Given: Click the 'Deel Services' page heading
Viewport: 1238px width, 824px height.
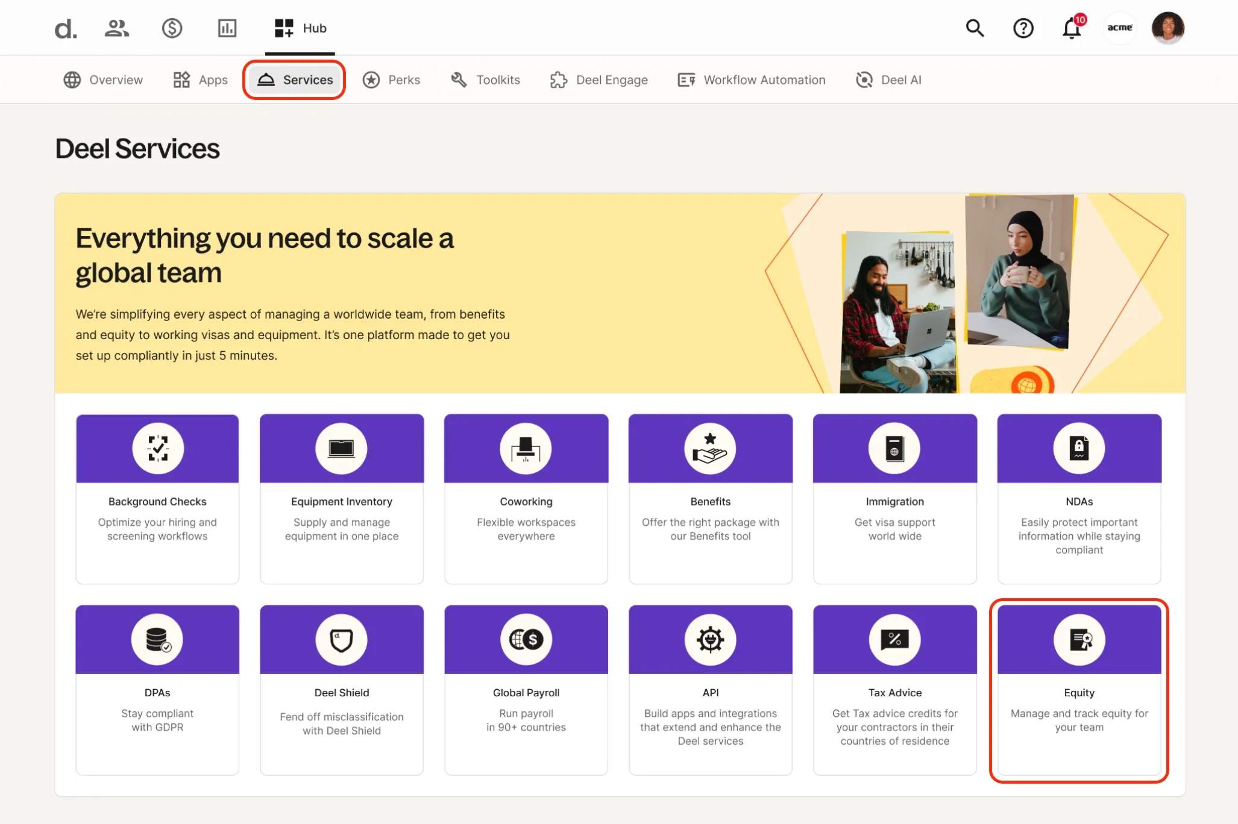Looking at the screenshot, I should [137, 149].
